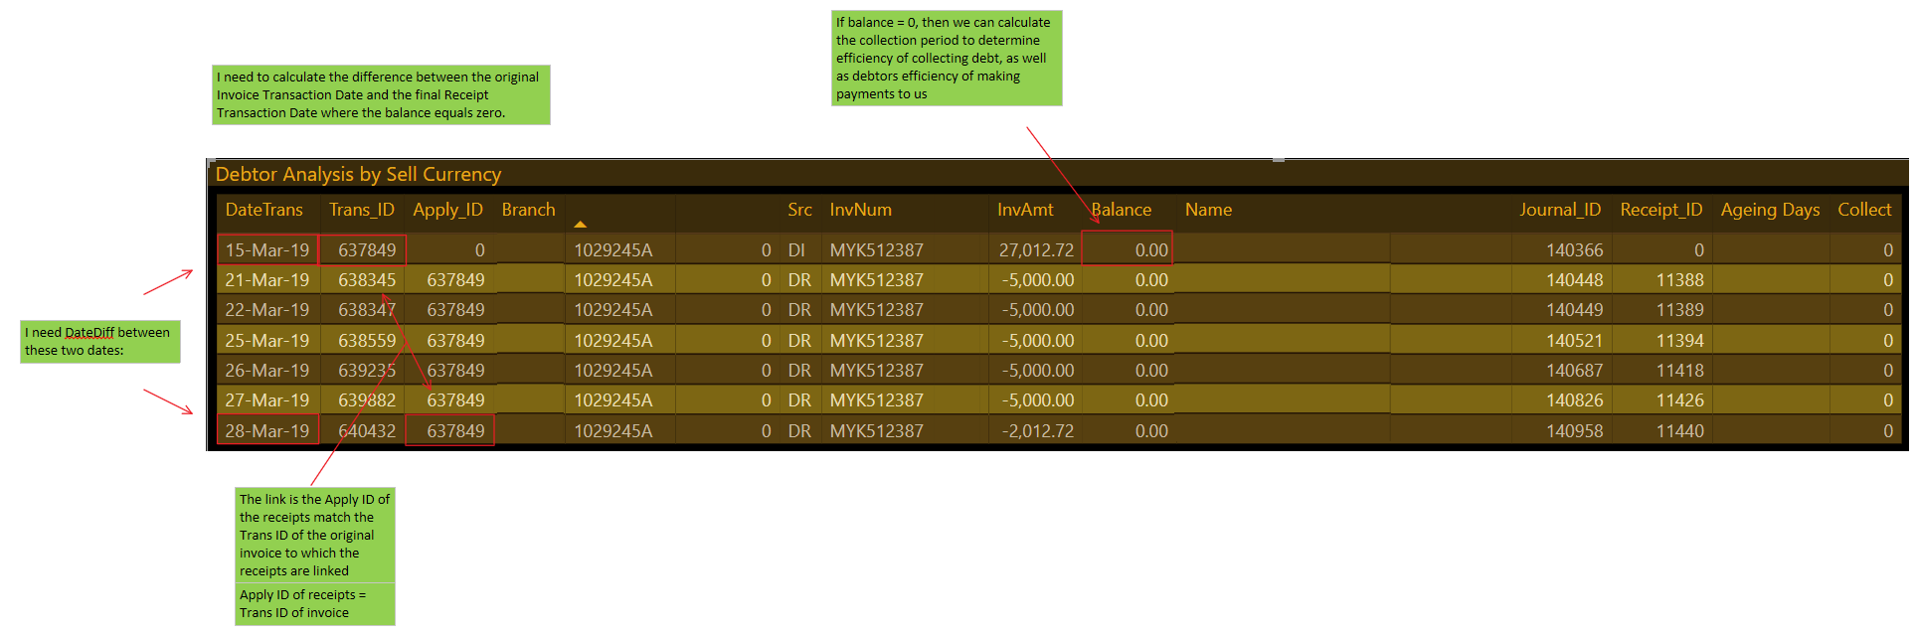This screenshot has height=635, width=1917.
Task: Click Trans_ID cell 639235
Action: (x=367, y=371)
